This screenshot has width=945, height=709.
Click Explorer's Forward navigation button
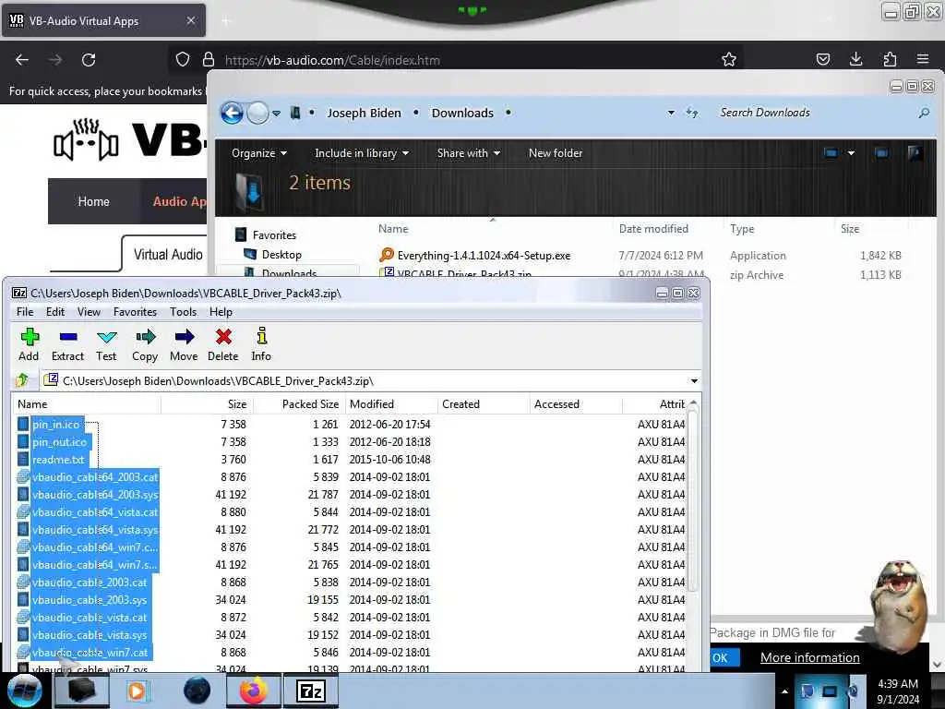258,113
